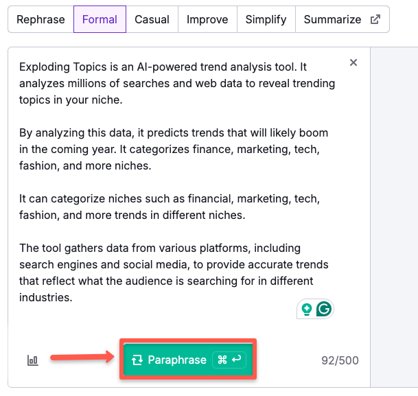418x396 pixels.
Task: Click the external link icon beside Summarize
Action: pos(375,19)
